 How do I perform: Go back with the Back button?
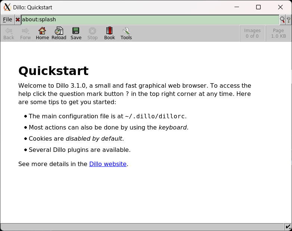pyautogui.click(x=9, y=34)
